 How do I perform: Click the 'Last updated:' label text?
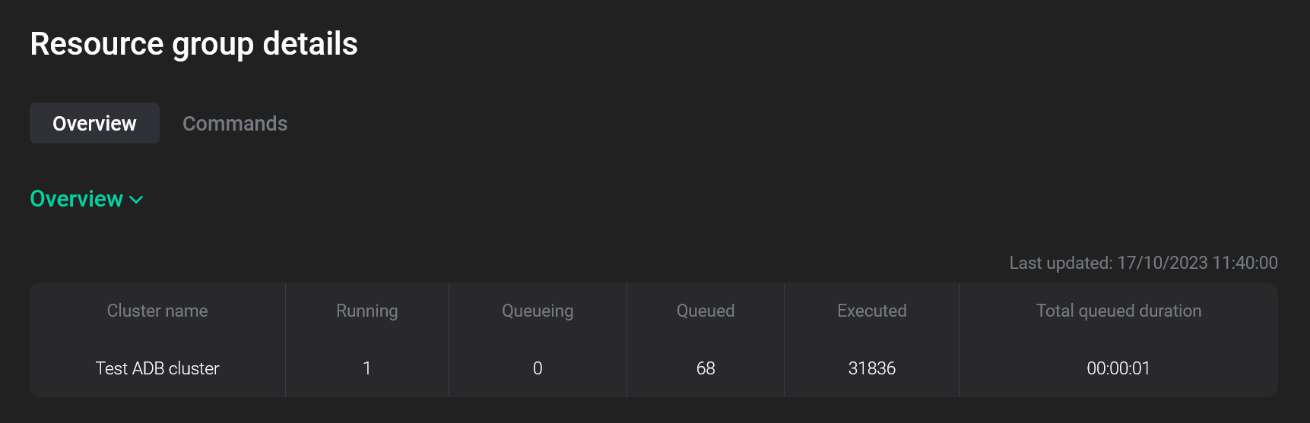[1060, 263]
